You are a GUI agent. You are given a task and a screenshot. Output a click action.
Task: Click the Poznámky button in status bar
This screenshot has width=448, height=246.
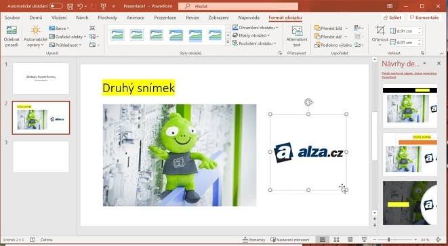(253, 240)
